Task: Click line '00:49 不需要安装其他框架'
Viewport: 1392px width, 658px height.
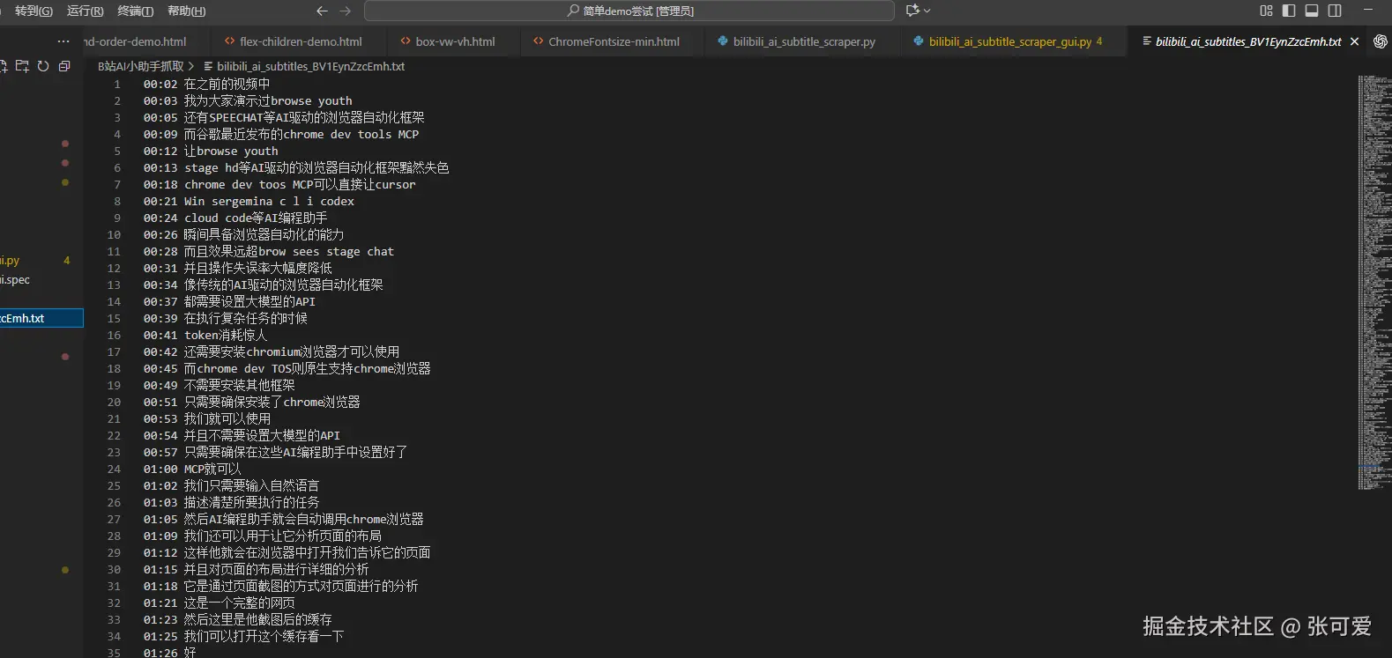Action: [x=220, y=385]
